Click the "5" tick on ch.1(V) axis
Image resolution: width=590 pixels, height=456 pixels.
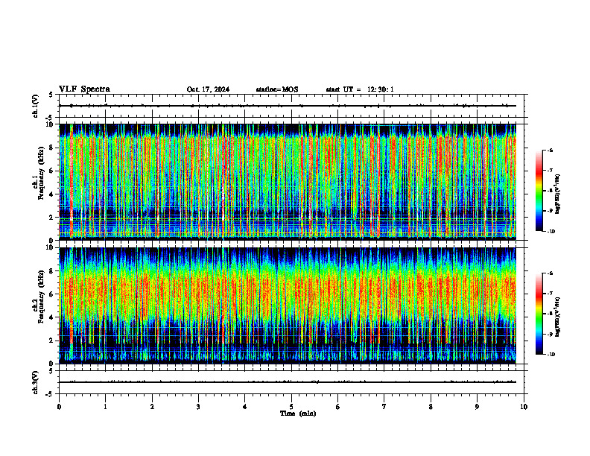point(51,95)
